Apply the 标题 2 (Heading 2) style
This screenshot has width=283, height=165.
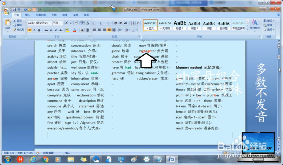[194, 25]
